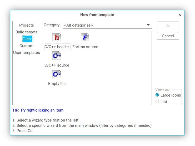Image resolution: width=195 pixels, height=146 pixels.
Task: Click the Fortran source label
Action: (x=85, y=47)
